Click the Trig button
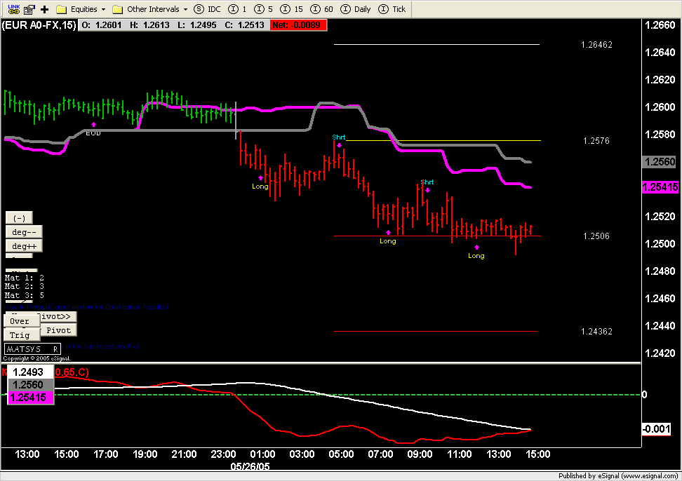 point(22,335)
